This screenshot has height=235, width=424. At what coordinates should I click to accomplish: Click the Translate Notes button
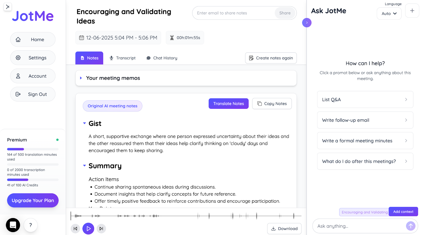point(228,103)
